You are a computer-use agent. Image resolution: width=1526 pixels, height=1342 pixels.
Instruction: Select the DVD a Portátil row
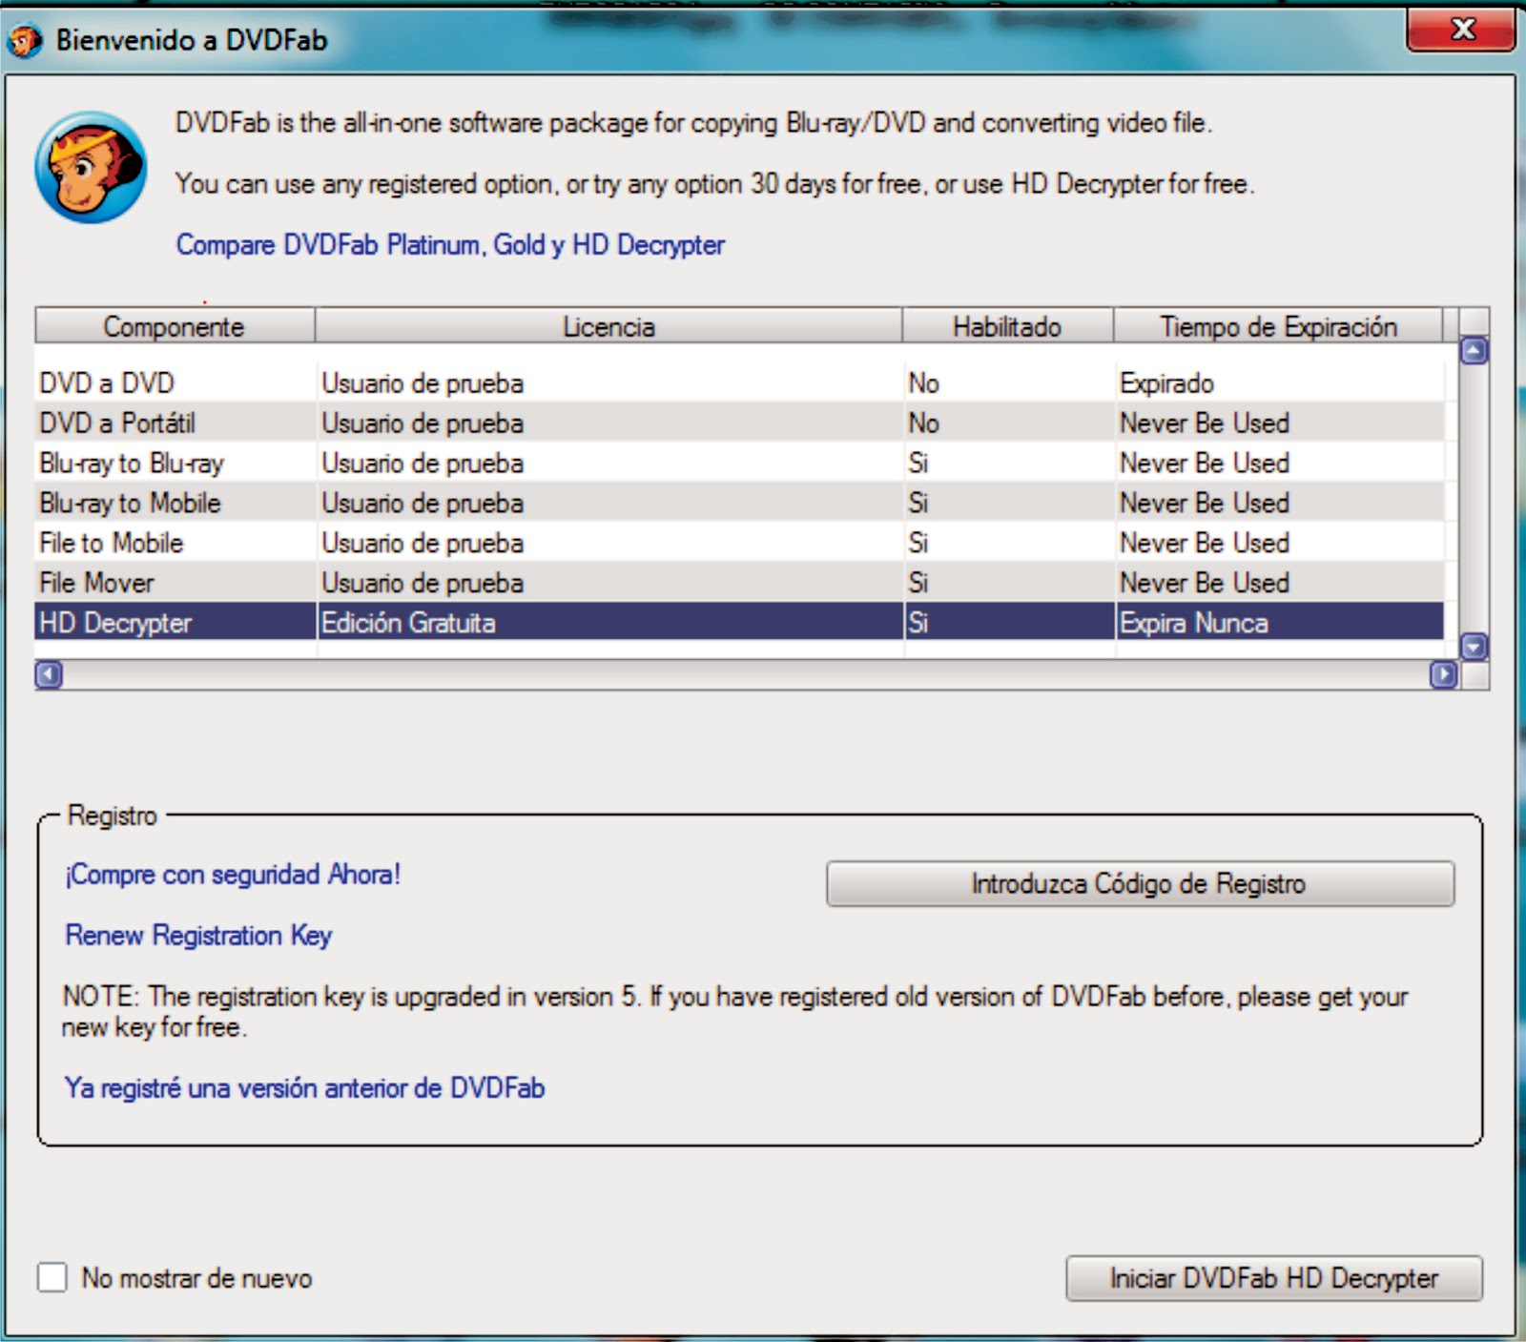point(739,423)
